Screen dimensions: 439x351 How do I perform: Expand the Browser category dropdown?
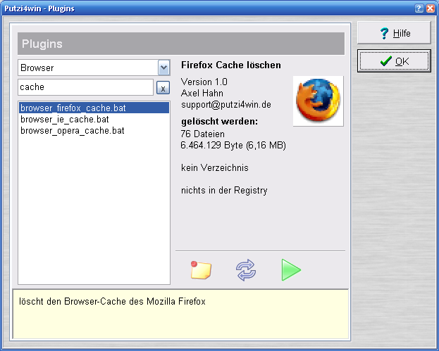163,68
